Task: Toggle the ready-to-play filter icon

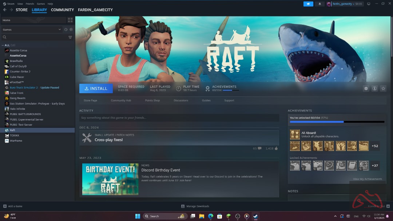Action: click(x=71, y=29)
